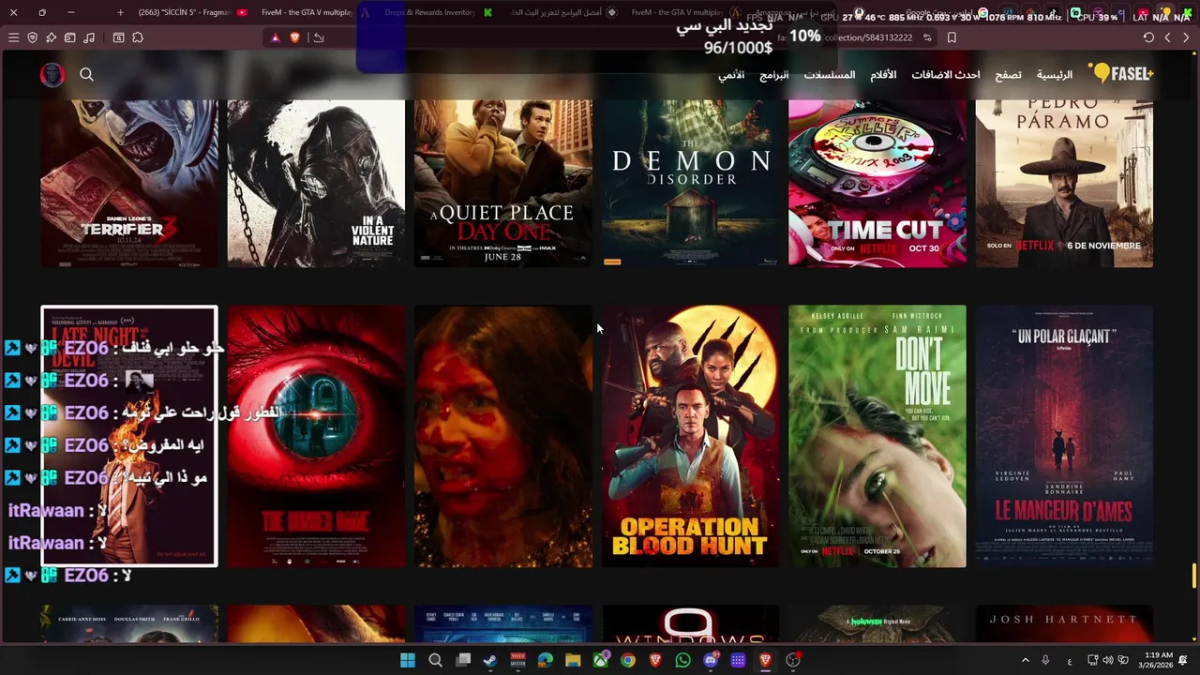Open the الرئيسية menu item
This screenshot has height=675, width=1200.
pyautogui.click(x=1055, y=75)
